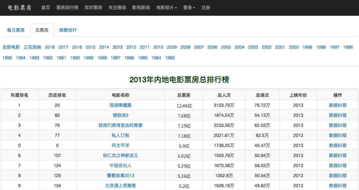Viewport: 359px width, 190px height.
Task: Open movie 环太平洋
Action: (120, 146)
